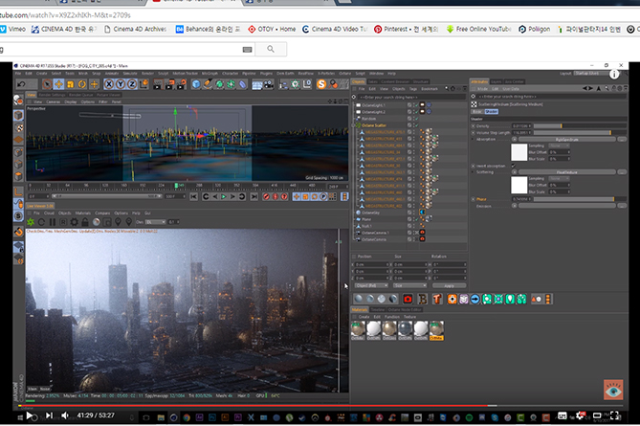Click the orange Octane S toolbar icon
Viewport: 640px width, 426px height.
[x=321, y=84]
